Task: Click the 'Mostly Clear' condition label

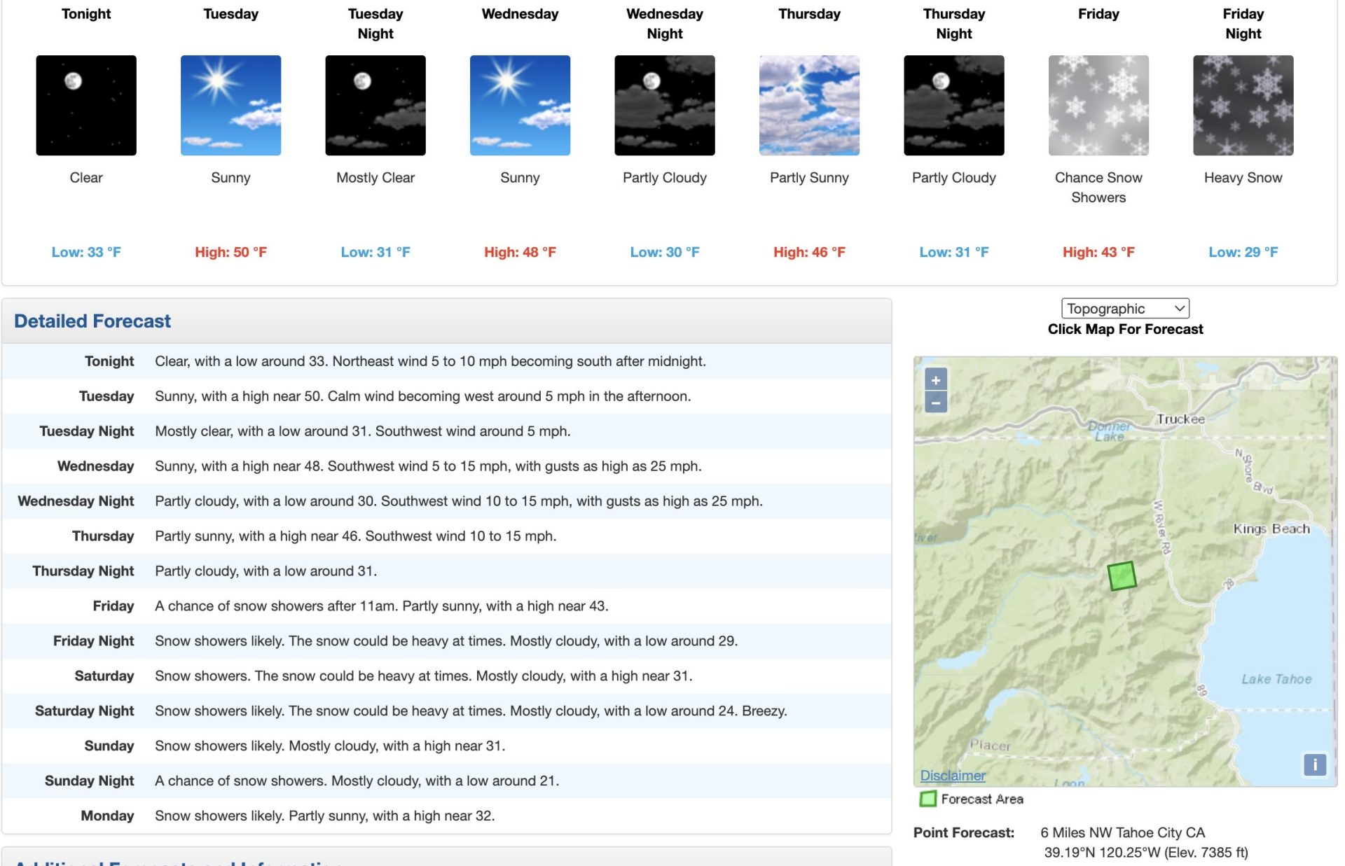Action: pyautogui.click(x=375, y=178)
